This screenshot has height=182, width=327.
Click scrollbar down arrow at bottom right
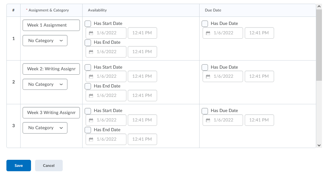click(319, 145)
